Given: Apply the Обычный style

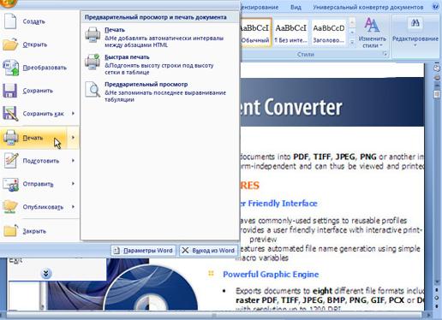Looking at the screenshot, I should click(255, 32).
